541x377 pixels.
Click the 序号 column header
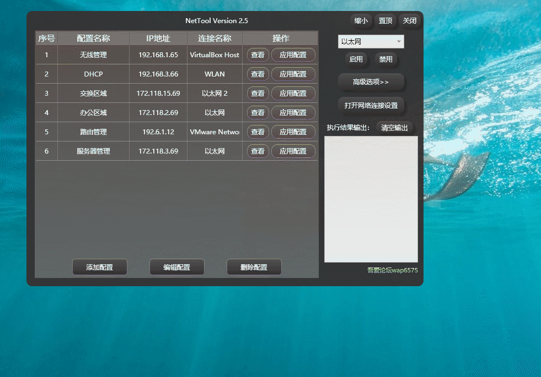[x=46, y=38]
